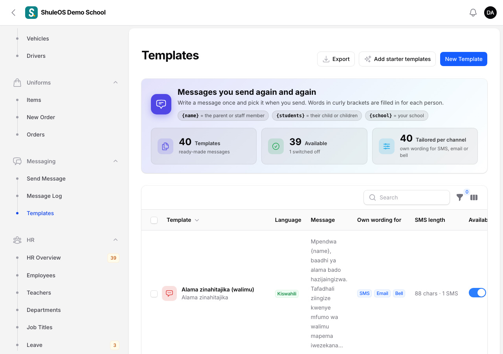Click the Uniforms bag icon in the sidebar

coord(17,83)
